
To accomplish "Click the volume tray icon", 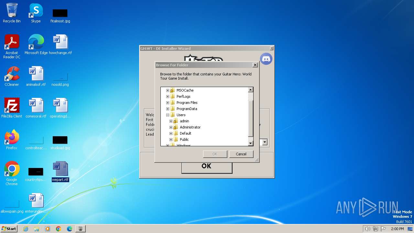I will tap(367, 229).
